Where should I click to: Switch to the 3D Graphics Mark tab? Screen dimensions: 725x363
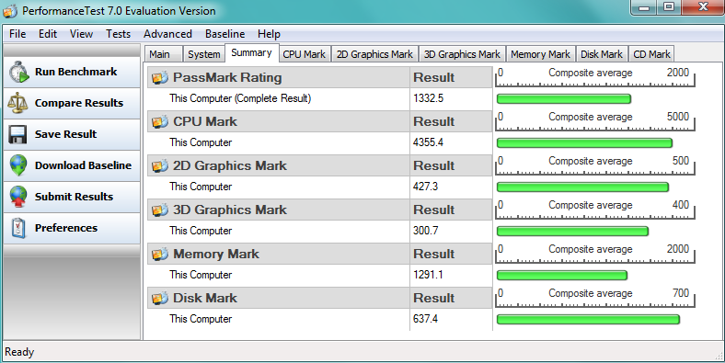[x=462, y=54]
